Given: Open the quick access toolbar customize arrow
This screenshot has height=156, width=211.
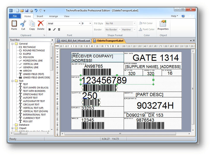Looking at the screenshot, I should coord(44,10).
